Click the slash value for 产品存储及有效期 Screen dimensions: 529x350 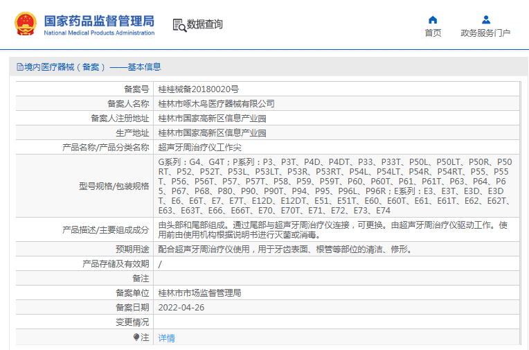coord(160,264)
